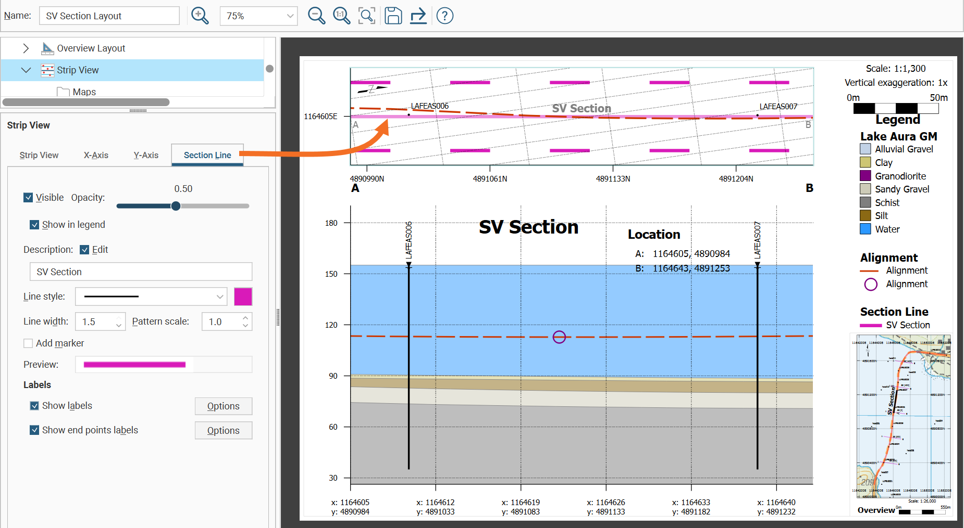Click the magenta line color swatch

(x=243, y=297)
